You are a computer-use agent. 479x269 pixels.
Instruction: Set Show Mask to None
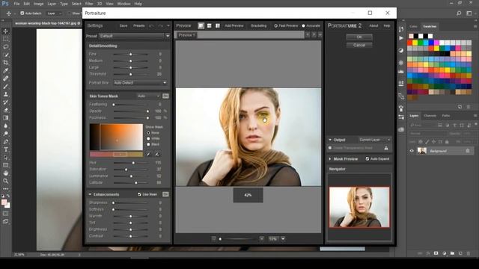pyautogui.click(x=148, y=133)
